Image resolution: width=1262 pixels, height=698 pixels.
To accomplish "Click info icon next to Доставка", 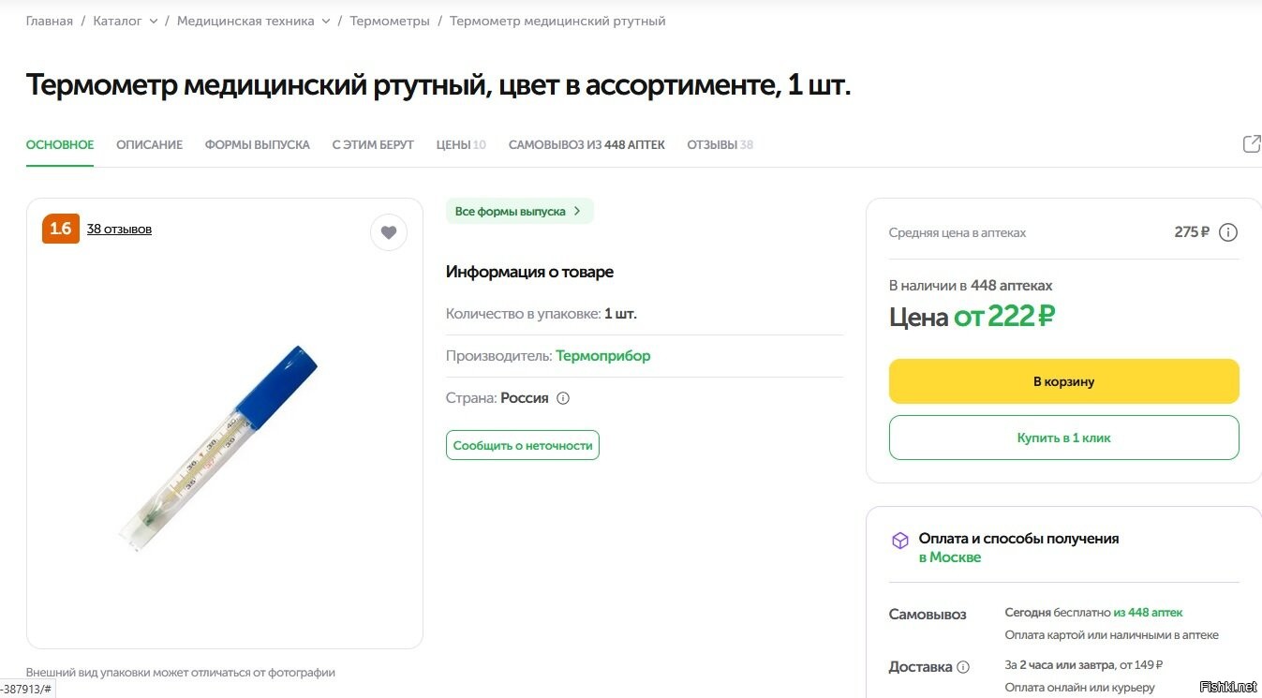I will pos(962,667).
